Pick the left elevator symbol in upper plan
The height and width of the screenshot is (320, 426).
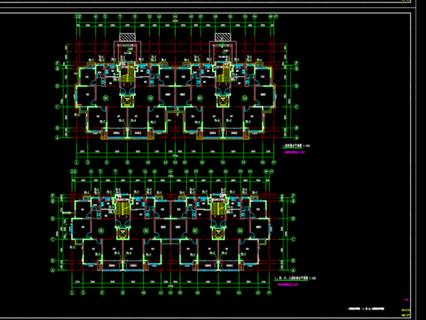coord(128,100)
